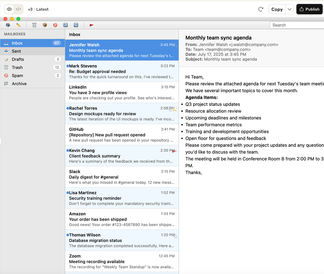This screenshot has height=274, width=324.
Task: Switch to the Sent mailbox
Action: 16,51
